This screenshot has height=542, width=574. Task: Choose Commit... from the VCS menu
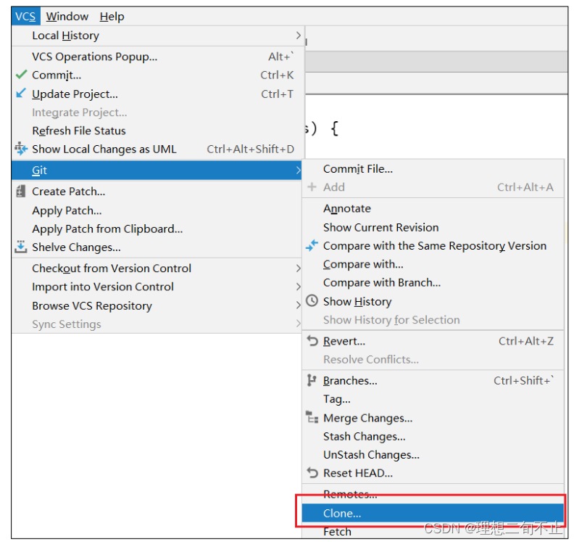[158, 75]
